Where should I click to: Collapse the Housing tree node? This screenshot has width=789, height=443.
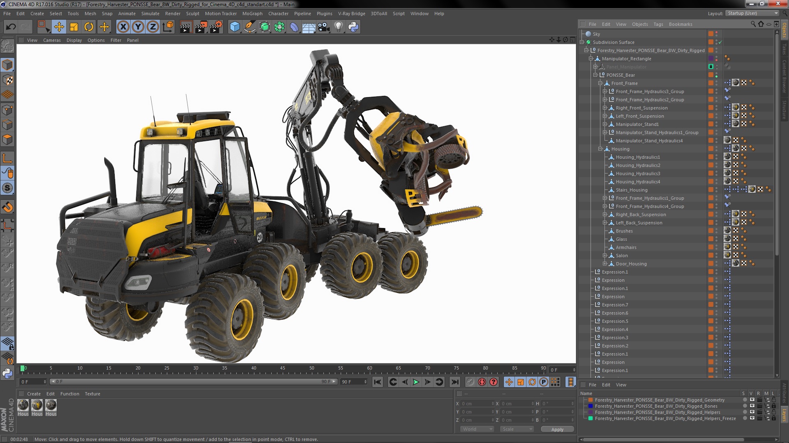click(600, 149)
